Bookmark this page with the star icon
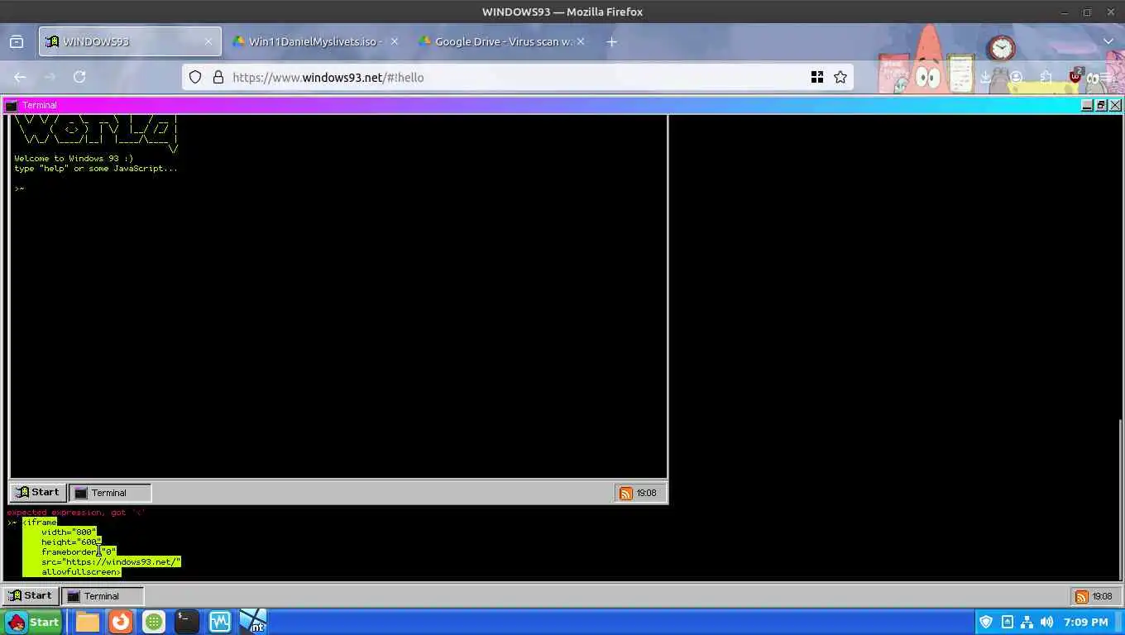Screen dimensions: 1125x635 click(840, 77)
